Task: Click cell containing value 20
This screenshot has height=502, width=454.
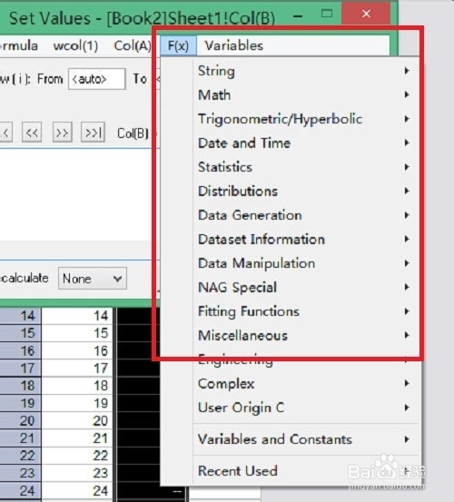Action: [x=77, y=420]
